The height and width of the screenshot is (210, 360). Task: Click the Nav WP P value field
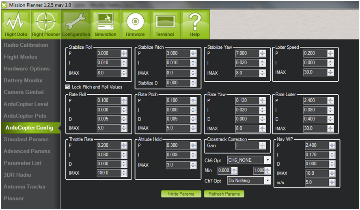(x=317, y=145)
